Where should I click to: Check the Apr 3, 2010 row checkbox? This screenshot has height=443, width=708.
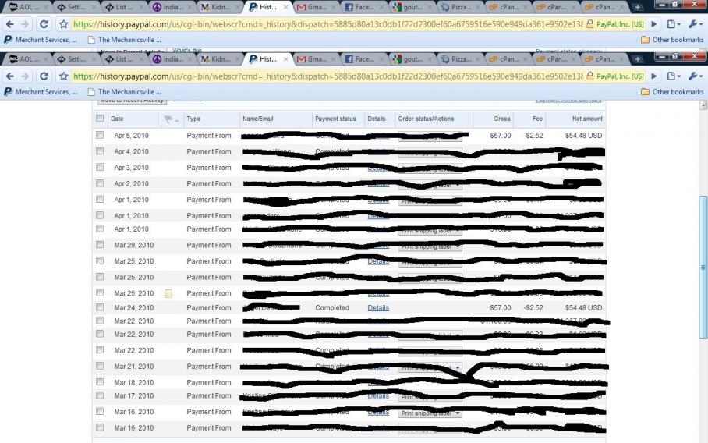100,167
